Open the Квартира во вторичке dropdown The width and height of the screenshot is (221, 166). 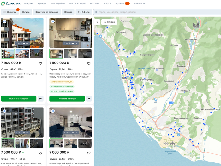(x=47, y=12)
